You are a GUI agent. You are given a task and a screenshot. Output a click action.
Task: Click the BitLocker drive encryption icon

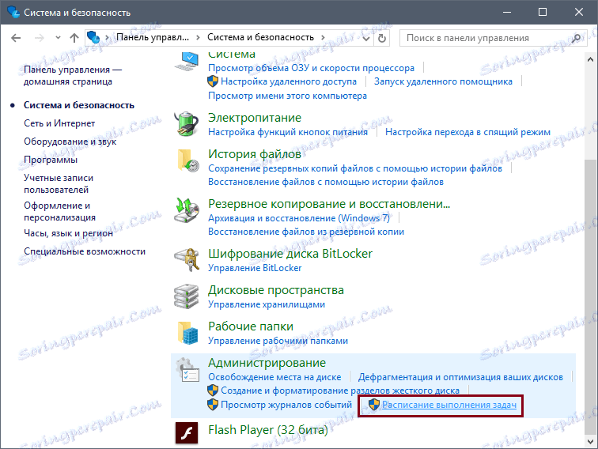(x=187, y=259)
